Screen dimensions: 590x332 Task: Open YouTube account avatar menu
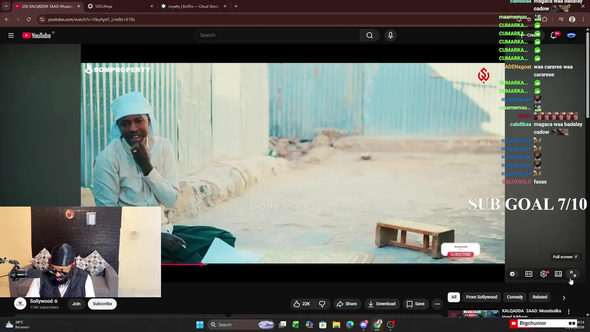point(571,36)
